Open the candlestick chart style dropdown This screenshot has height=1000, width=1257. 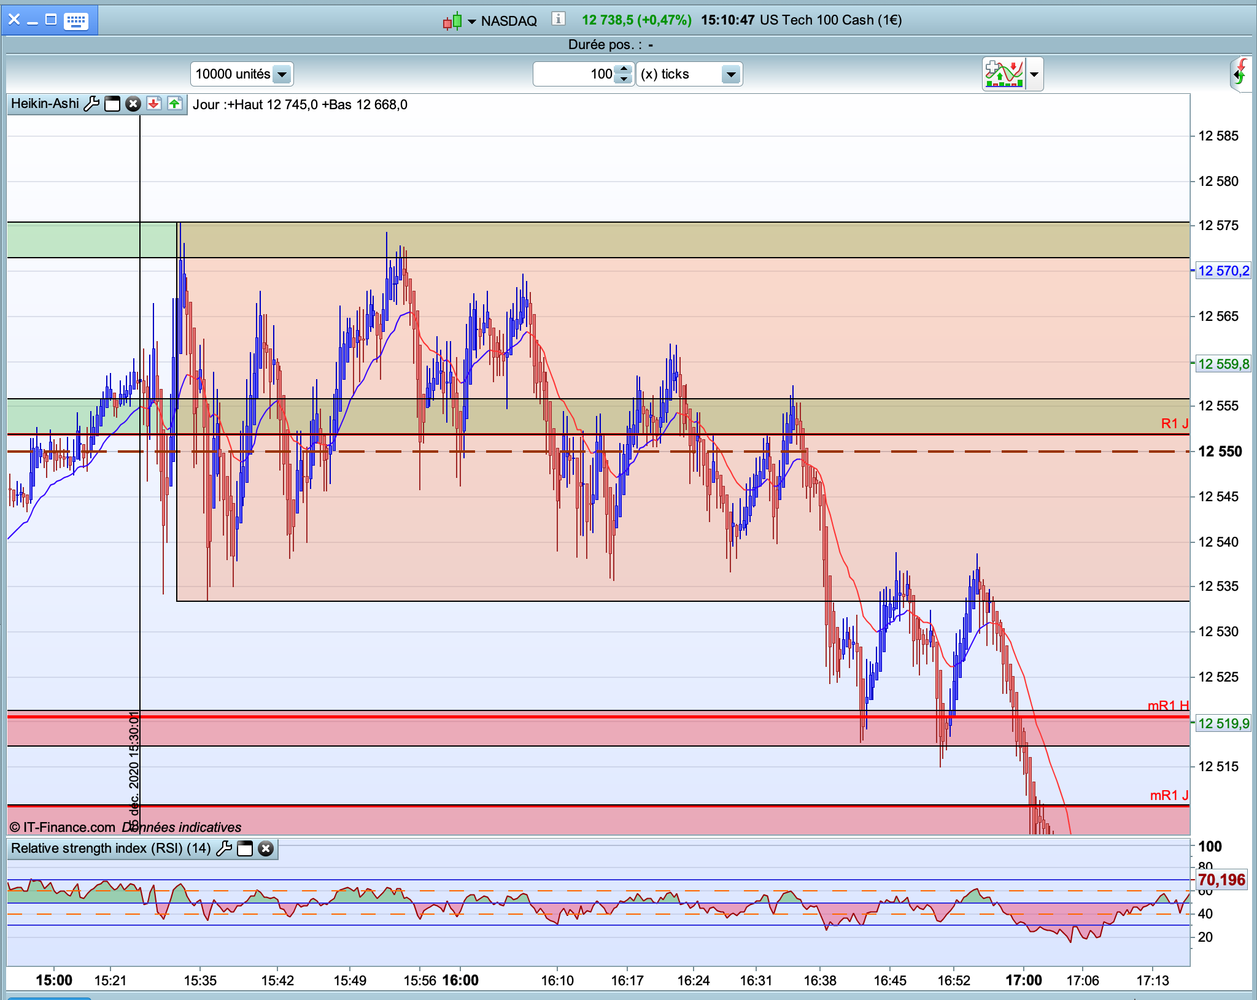pyautogui.click(x=471, y=21)
